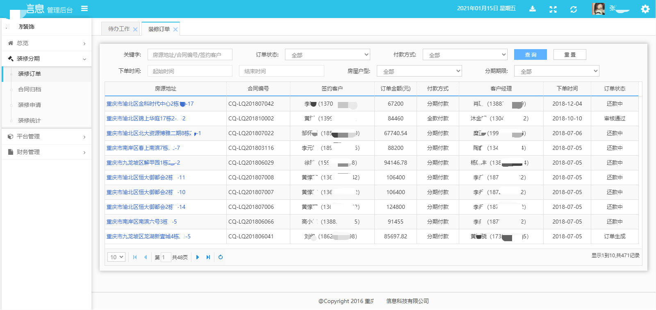The height and width of the screenshot is (310, 656).
Task: Open the rows-per-page selector showing 10
Action: (116, 257)
